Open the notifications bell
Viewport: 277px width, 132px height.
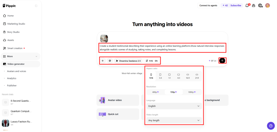pyautogui.click(x=247, y=5)
